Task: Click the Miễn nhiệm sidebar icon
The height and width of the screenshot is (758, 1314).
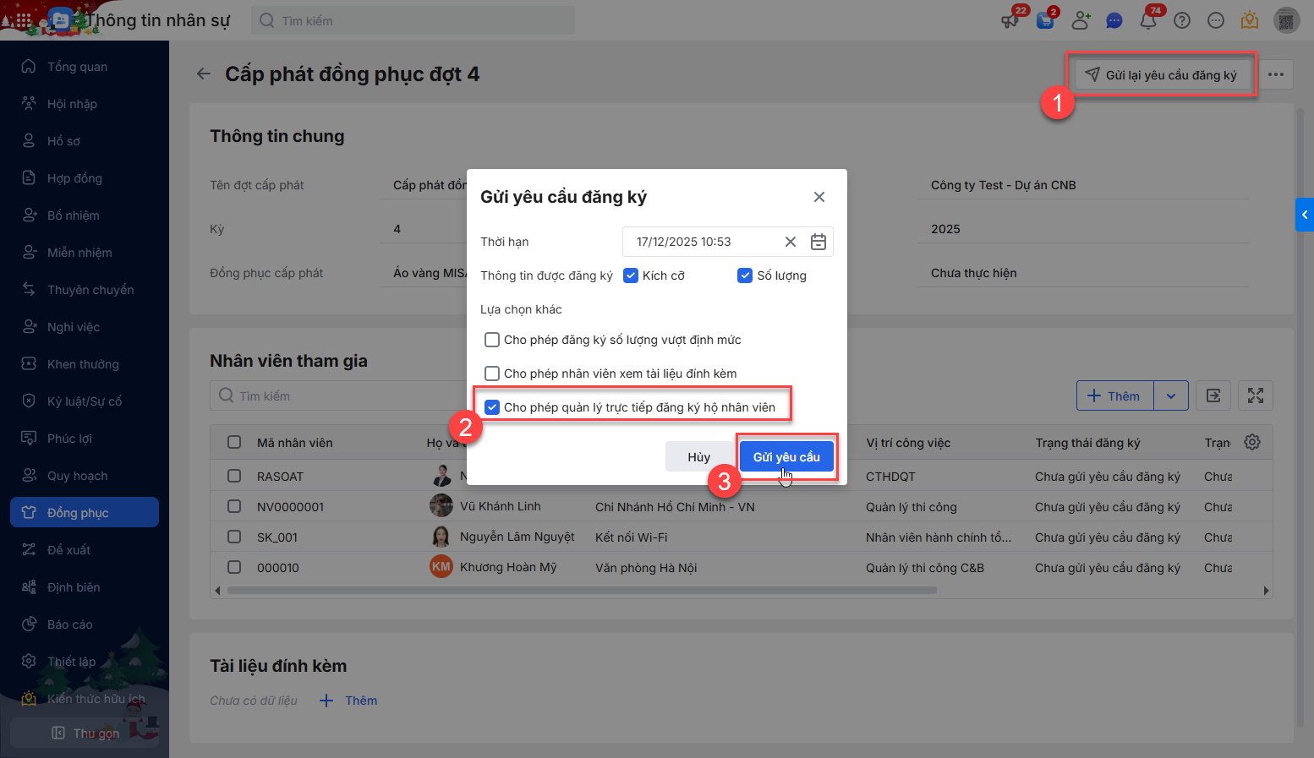Action: pos(29,253)
